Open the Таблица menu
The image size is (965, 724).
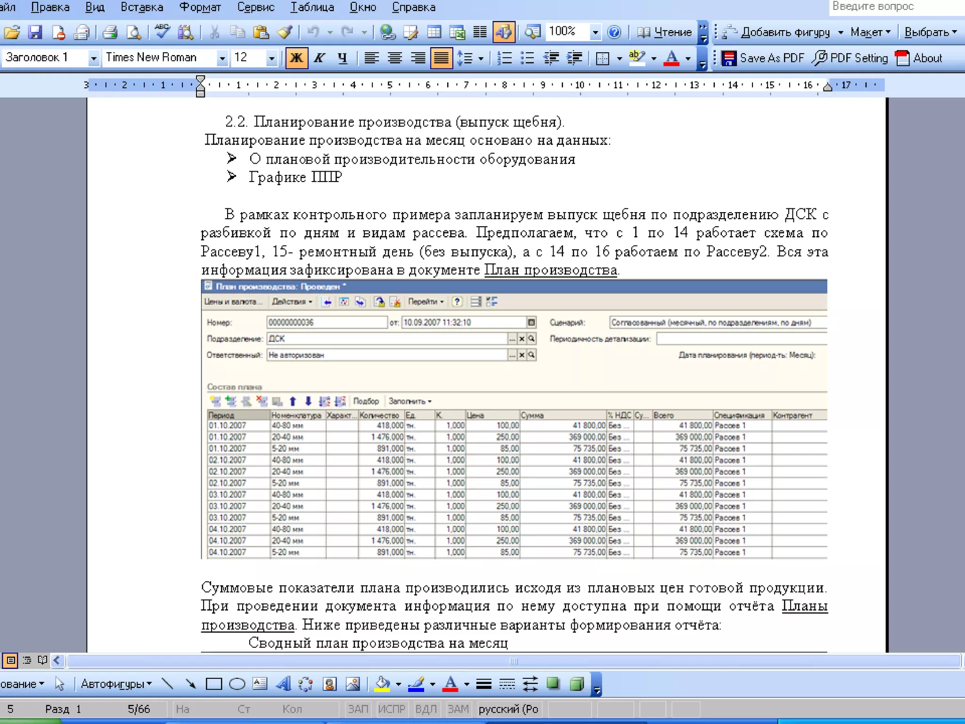pyautogui.click(x=312, y=7)
